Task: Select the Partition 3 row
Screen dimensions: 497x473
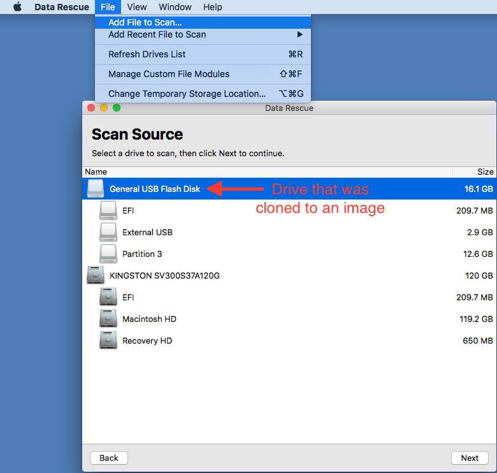Action: pyautogui.click(x=289, y=254)
